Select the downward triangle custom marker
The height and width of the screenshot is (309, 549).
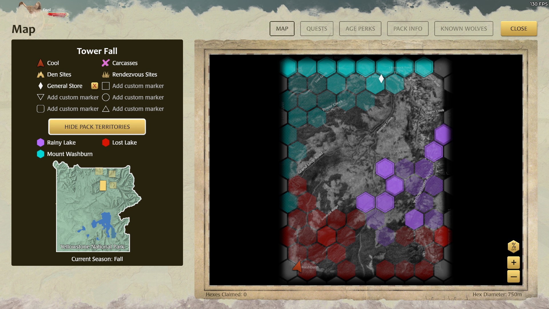point(41,97)
